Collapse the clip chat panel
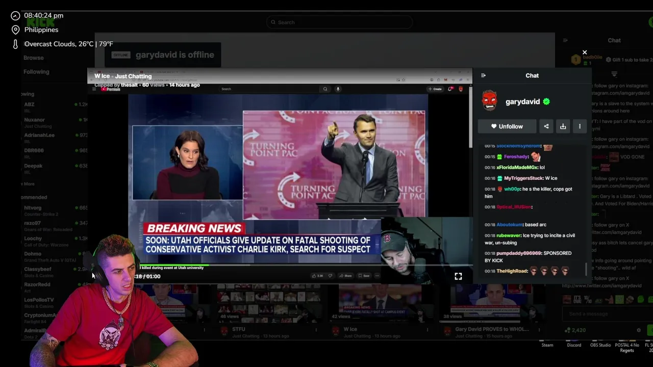 (483, 75)
